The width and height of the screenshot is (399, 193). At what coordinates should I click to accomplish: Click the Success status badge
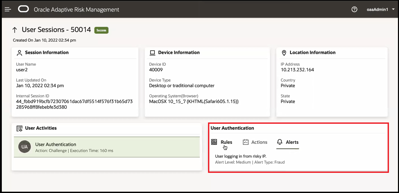point(101,30)
